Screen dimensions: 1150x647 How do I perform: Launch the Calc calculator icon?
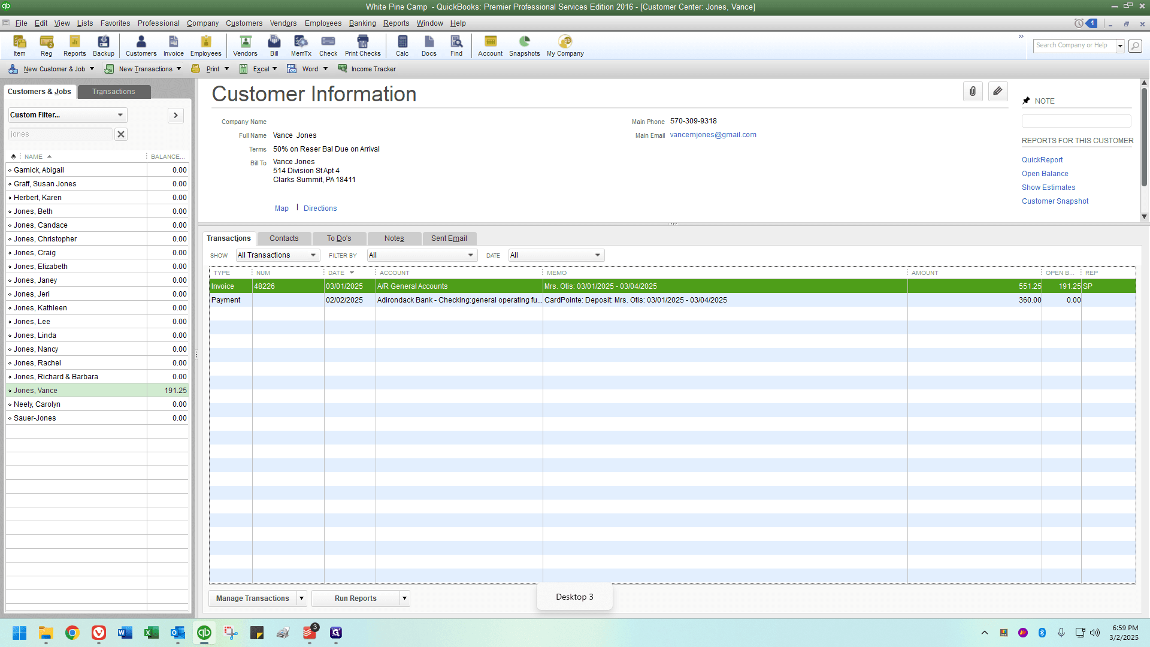coord(402,46)
